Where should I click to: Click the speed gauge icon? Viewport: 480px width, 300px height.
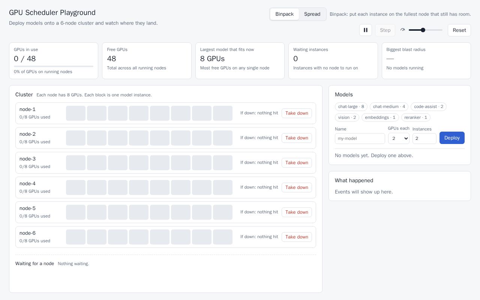pos(403,30)
